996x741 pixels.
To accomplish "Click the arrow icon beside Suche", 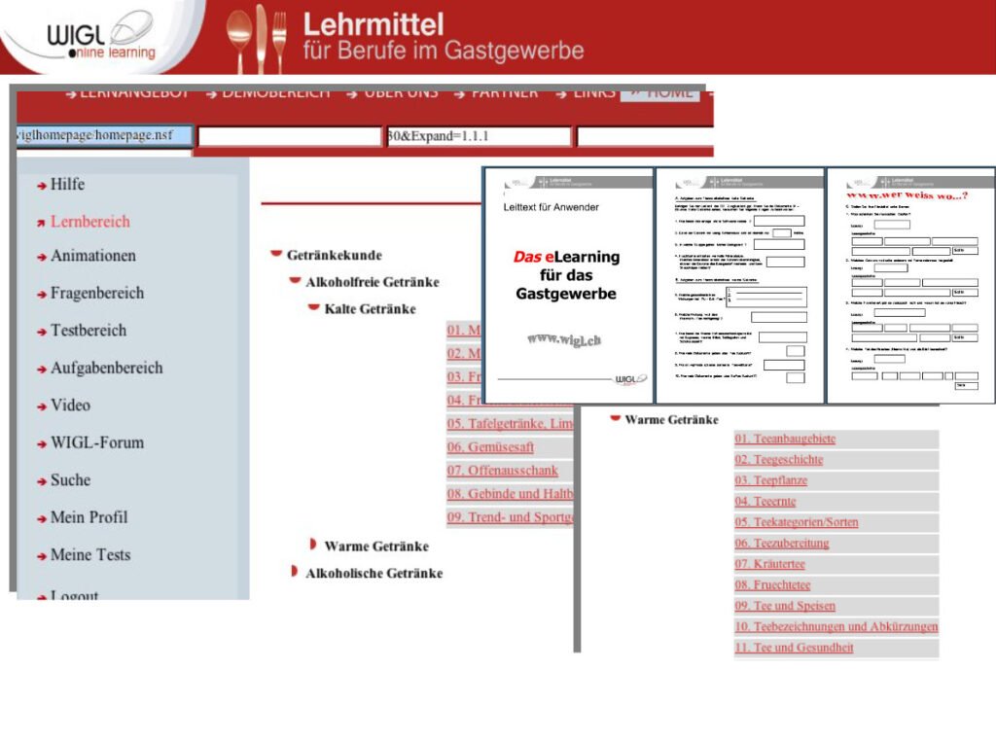I will [41, 481].
